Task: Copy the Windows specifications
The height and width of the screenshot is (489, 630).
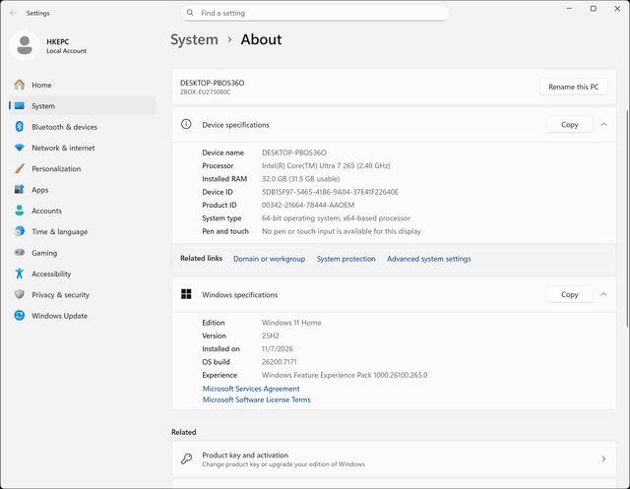Action: pyautogui.click(x=569, y=294)
